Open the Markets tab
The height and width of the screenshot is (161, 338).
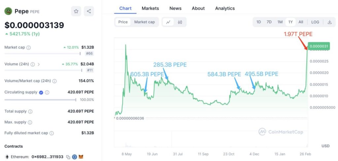pyautogui.click(x=150, y=8)
